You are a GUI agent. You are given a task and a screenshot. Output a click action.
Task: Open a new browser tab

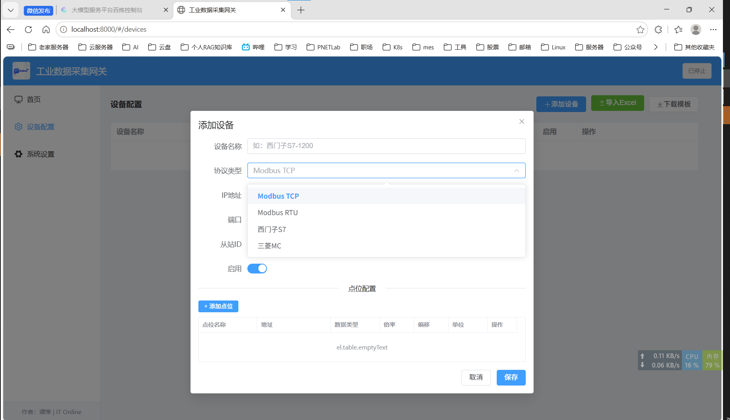coord(301,10)
